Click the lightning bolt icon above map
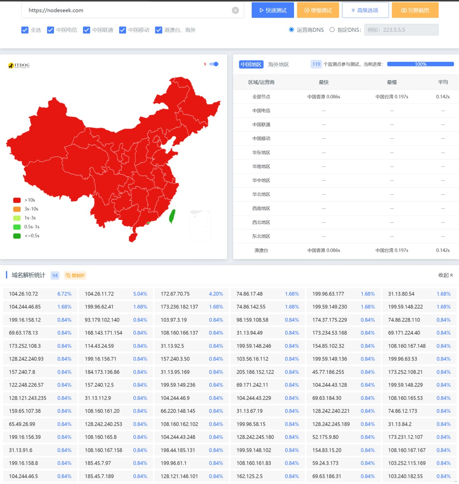The height and width of the screenshot is (484, 459). pos(205,64)
